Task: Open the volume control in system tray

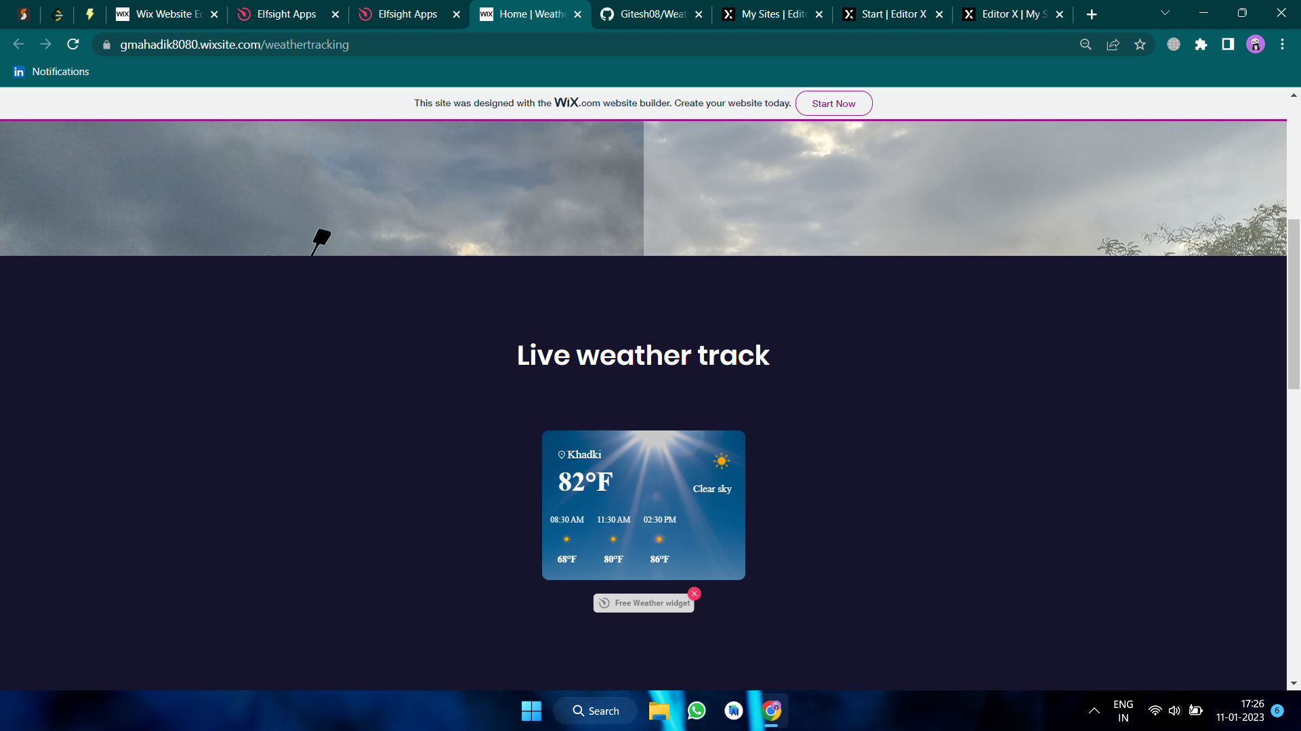Action: [x=1174, y=711]
